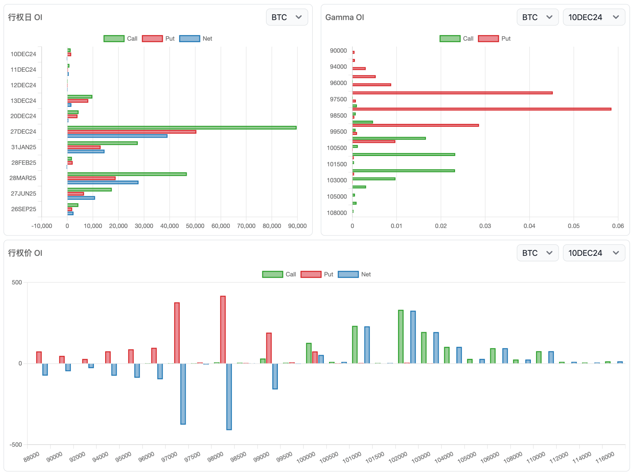The image size is (635, 474).
Task: Click the 98000 red Put bar in 行权价 OI chart
Action: pos(223,330)
